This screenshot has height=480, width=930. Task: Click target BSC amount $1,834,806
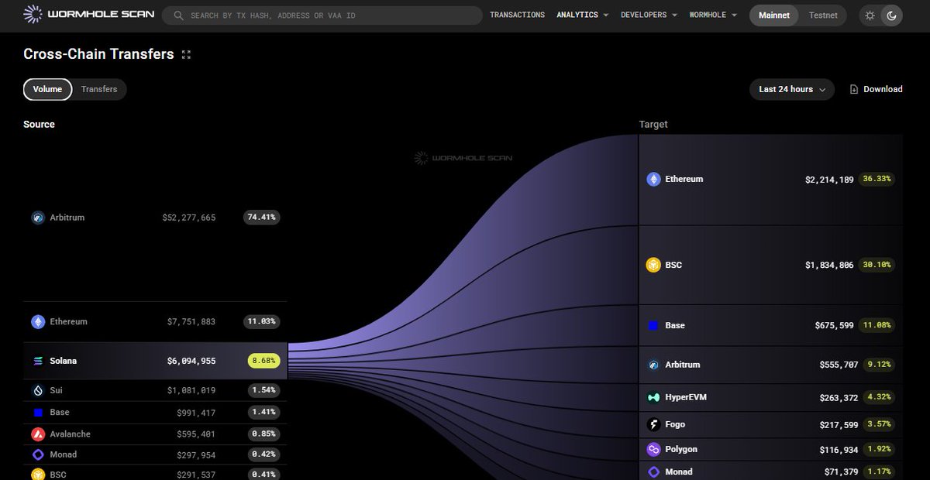click(x=829, y=265)
